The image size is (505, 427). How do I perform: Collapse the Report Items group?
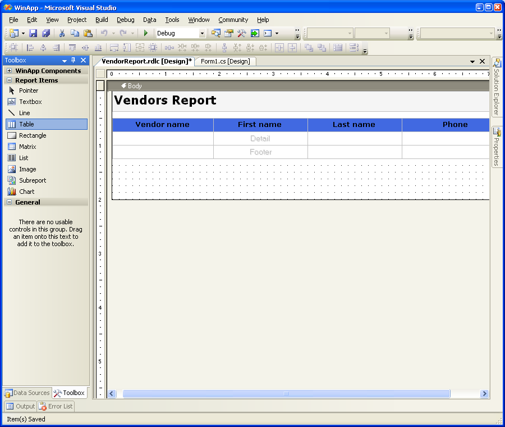(10, 80)
